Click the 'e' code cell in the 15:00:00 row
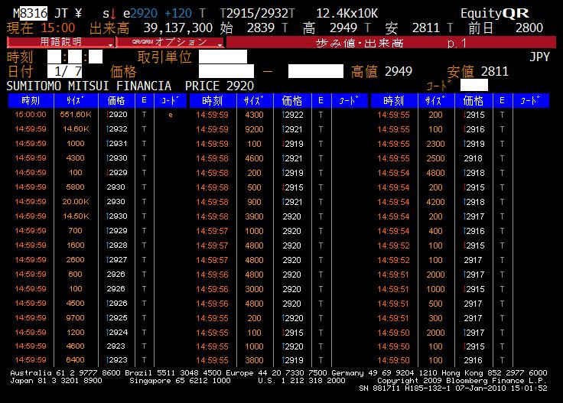 point(170,115)
